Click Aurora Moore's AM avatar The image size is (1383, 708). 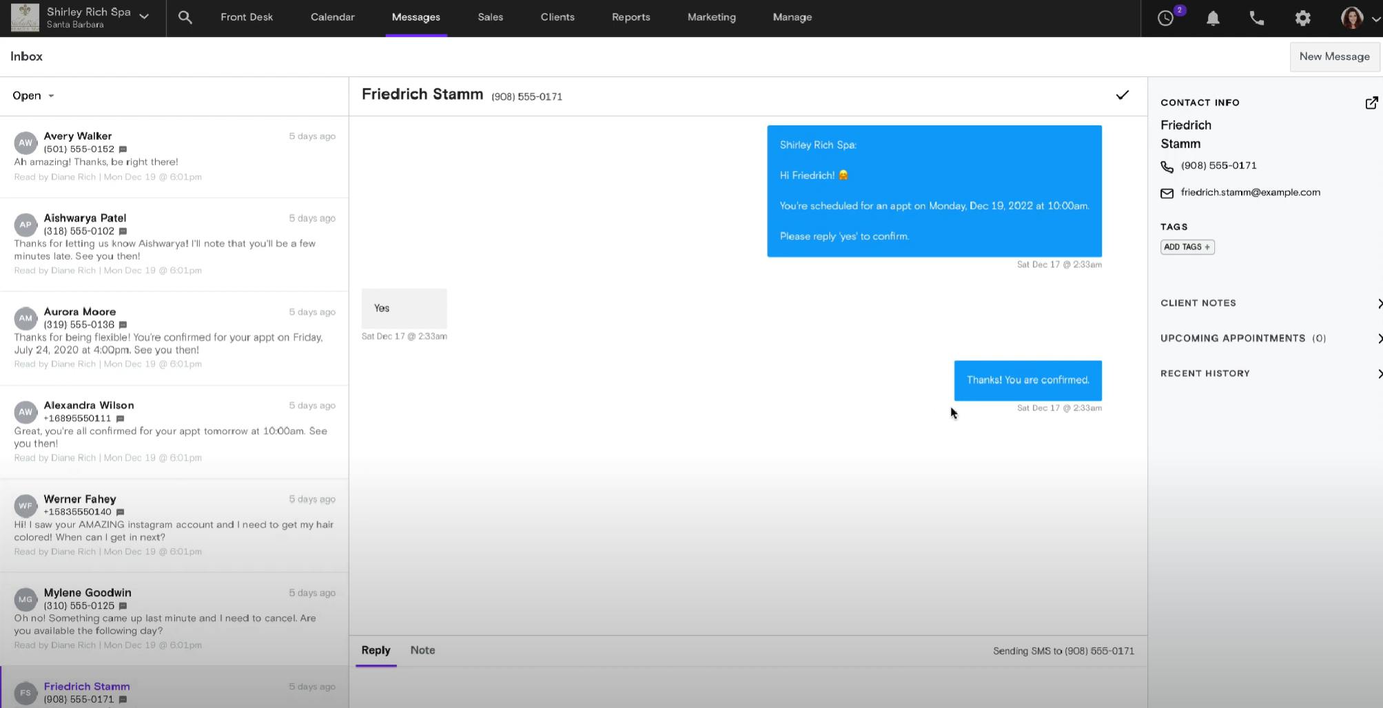pos(25,318)
